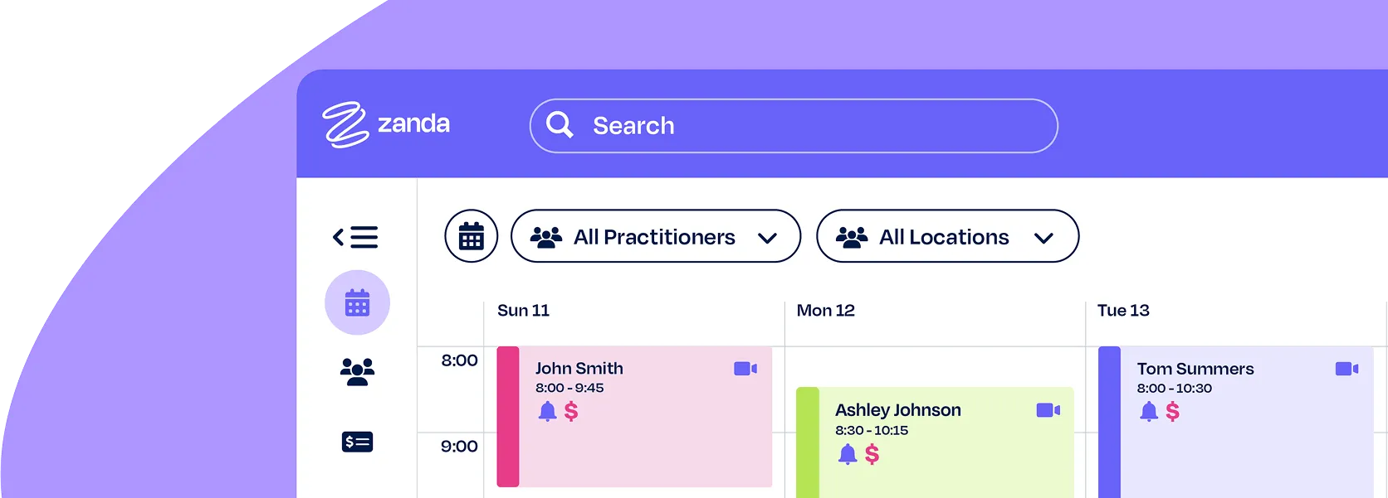Click the purple color bar on Tom Summers' appointment
1388x498 pixels.
(x=1109, y=423)
